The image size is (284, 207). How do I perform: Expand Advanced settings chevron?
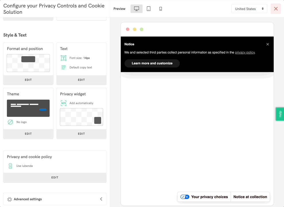tap(101, 199)
